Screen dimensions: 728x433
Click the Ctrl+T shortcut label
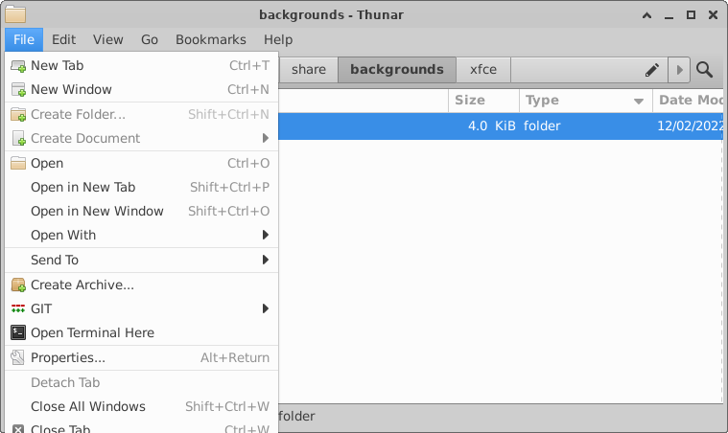tap(249, 66)
